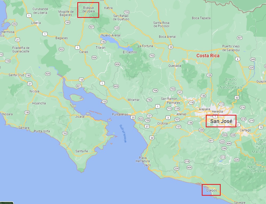
Task: Select the Route 34 shield on the coast
Action: pyautogui.click(x=152, y=138)
